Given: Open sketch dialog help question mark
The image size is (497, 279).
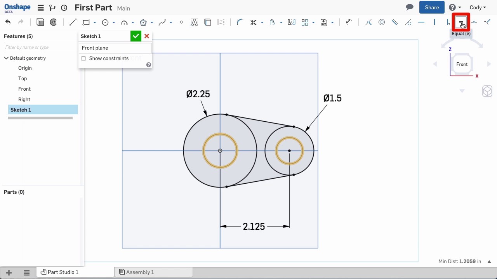Looking at the screenshot, I should [x=149, y=65].
